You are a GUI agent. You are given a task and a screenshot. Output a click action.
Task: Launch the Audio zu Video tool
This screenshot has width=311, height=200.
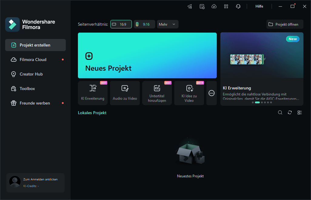(125, 93)
